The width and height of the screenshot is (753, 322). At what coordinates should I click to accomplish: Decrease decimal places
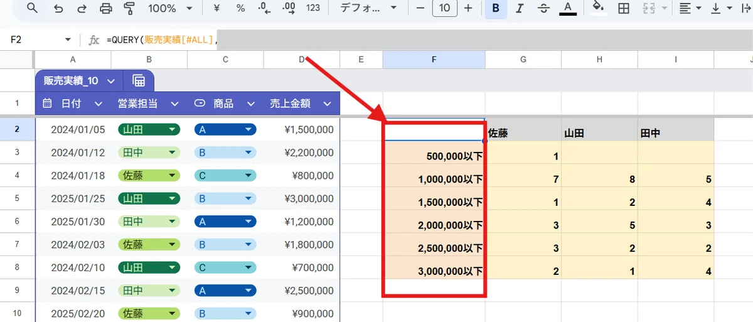tap(265, 8)
